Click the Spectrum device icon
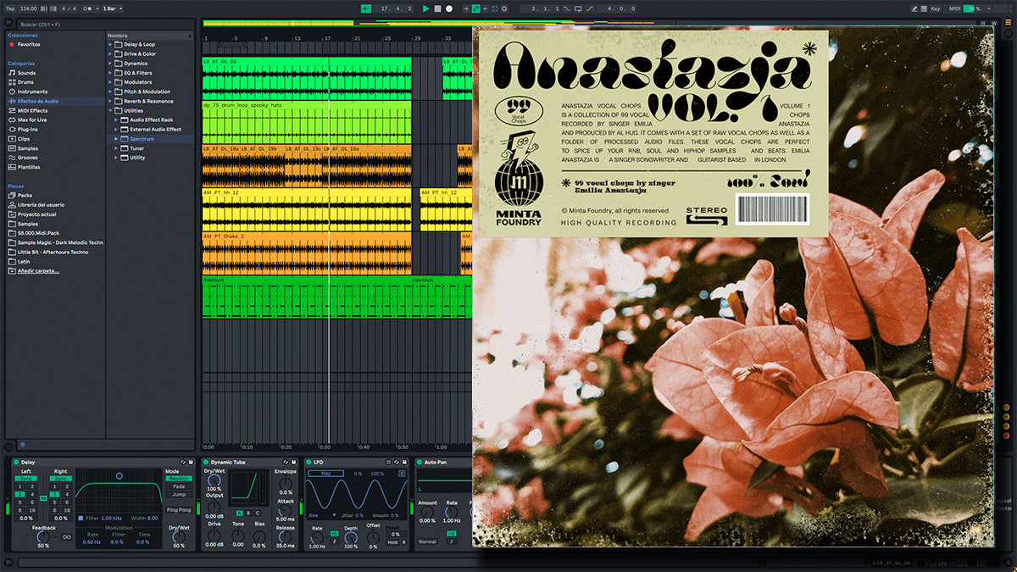This screenshot has width=1017, height=572. (x=125, y=139)
